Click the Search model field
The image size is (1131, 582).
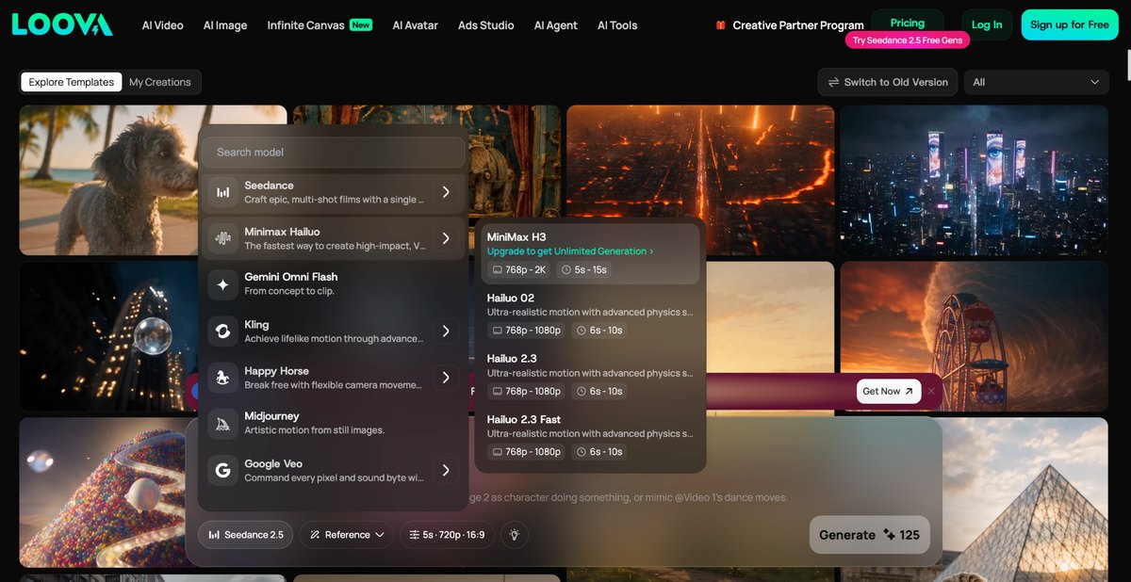[334, 152]
